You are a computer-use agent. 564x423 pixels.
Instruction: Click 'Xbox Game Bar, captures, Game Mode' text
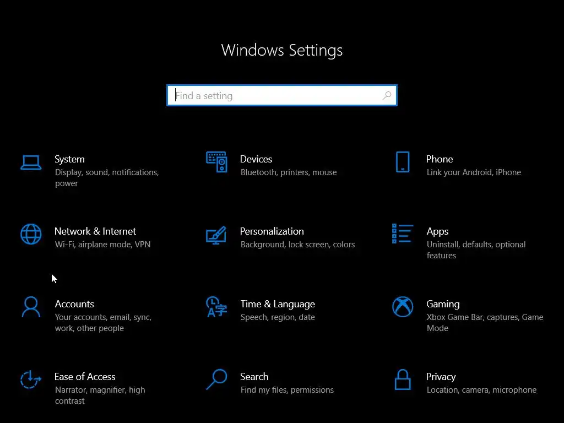tap(485, 323)
